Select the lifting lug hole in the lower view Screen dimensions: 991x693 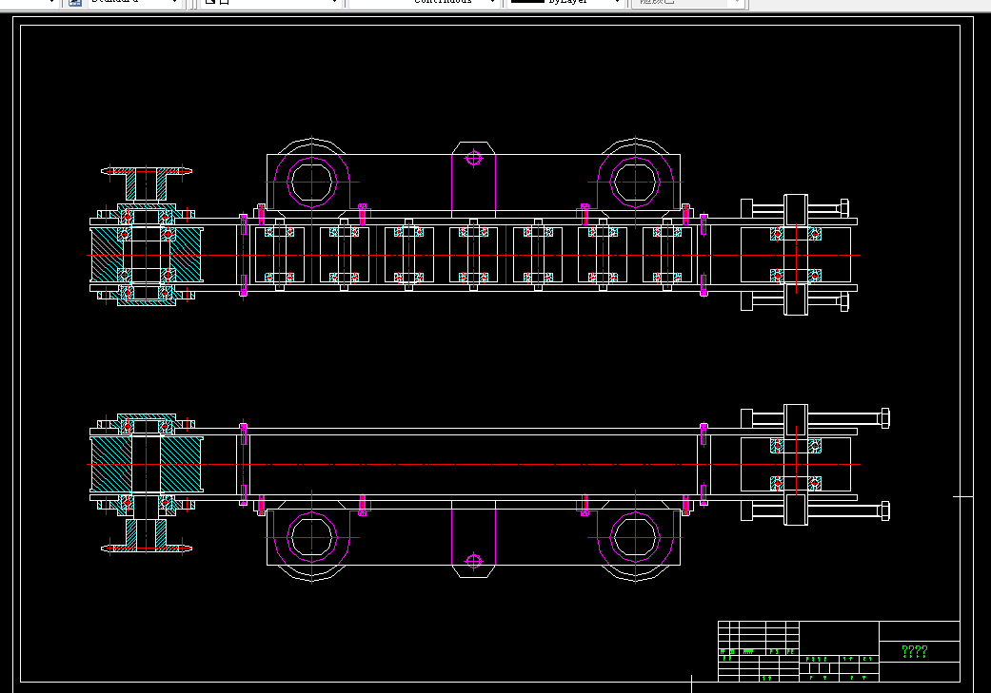point(473,561)
